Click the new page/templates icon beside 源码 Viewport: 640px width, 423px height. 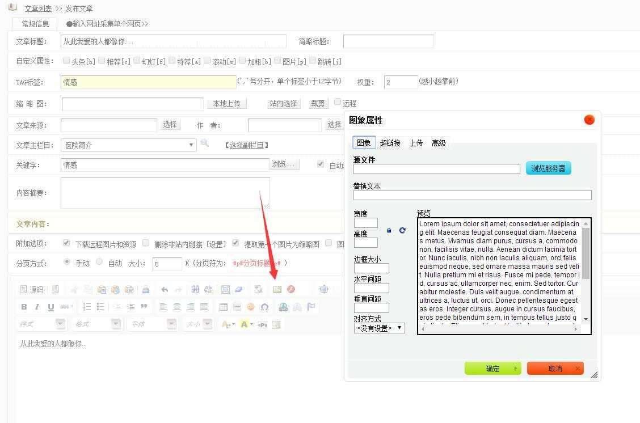click(55, 289)
